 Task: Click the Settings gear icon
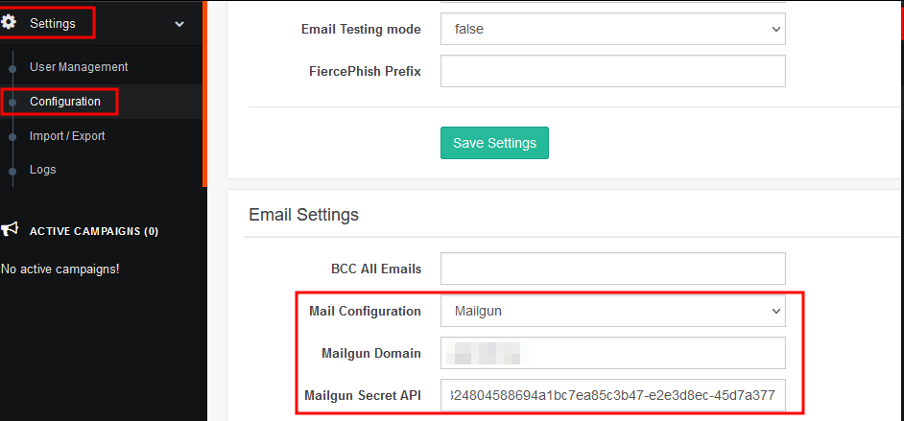click(11, 23)
